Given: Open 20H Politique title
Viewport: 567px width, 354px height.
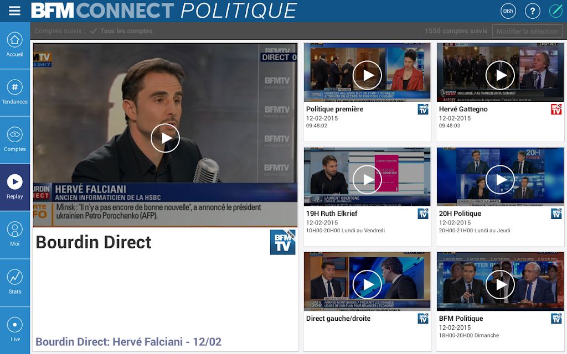Looking at the screenshot, I should pyautogui.click(x=460, y=214).
